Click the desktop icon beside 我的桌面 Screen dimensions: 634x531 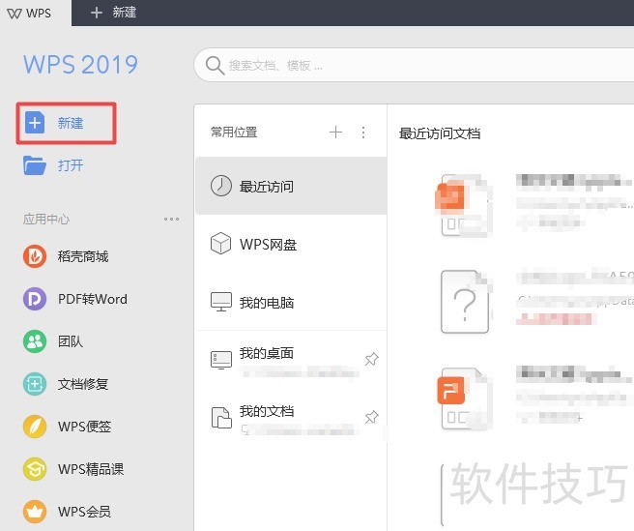(220, 360)
